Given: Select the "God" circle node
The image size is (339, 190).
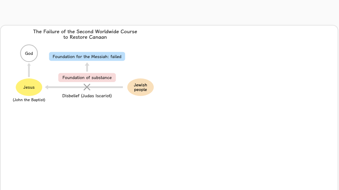Looking at the screenshot, I should [29, 53].
